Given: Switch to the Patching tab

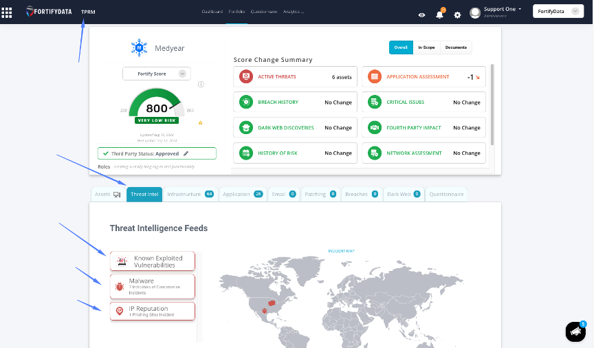Looking at the screenshot, I should pyautogui.click(x=320, y=194).
